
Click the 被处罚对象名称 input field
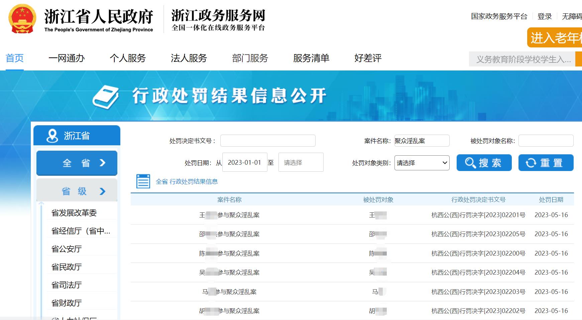pos(546,141)
